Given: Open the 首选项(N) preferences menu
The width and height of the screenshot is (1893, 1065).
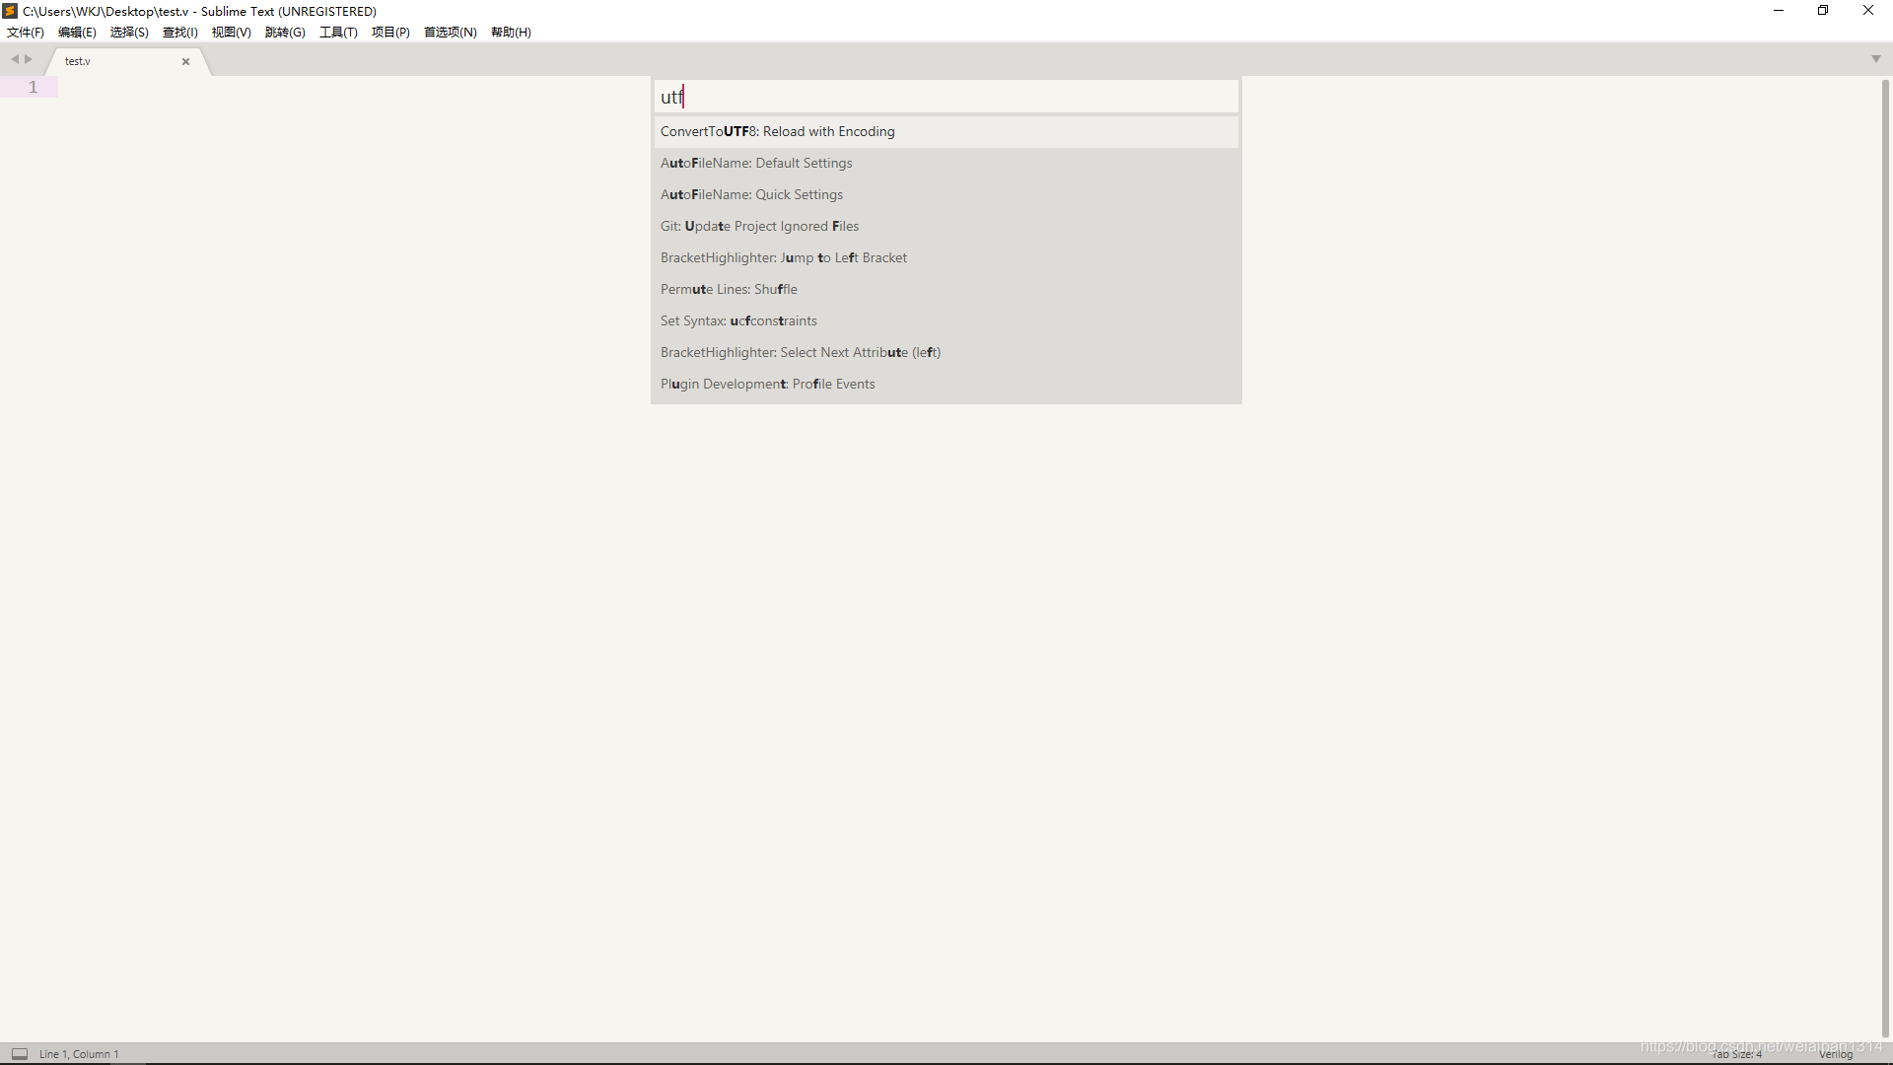Looking at the screenshot, I should tap(450, 33).
